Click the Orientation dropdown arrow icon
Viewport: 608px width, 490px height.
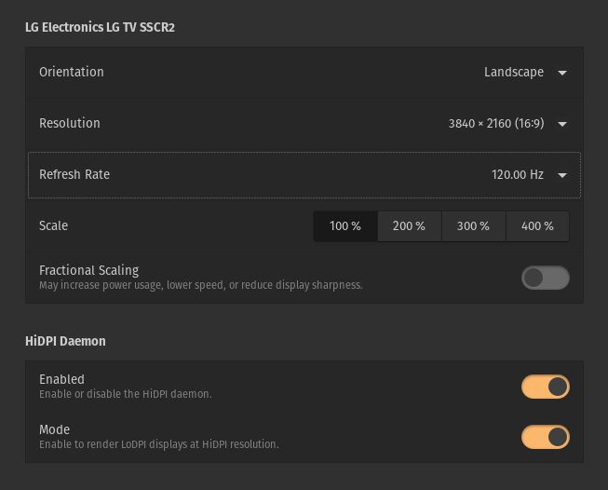pos(562,73)
